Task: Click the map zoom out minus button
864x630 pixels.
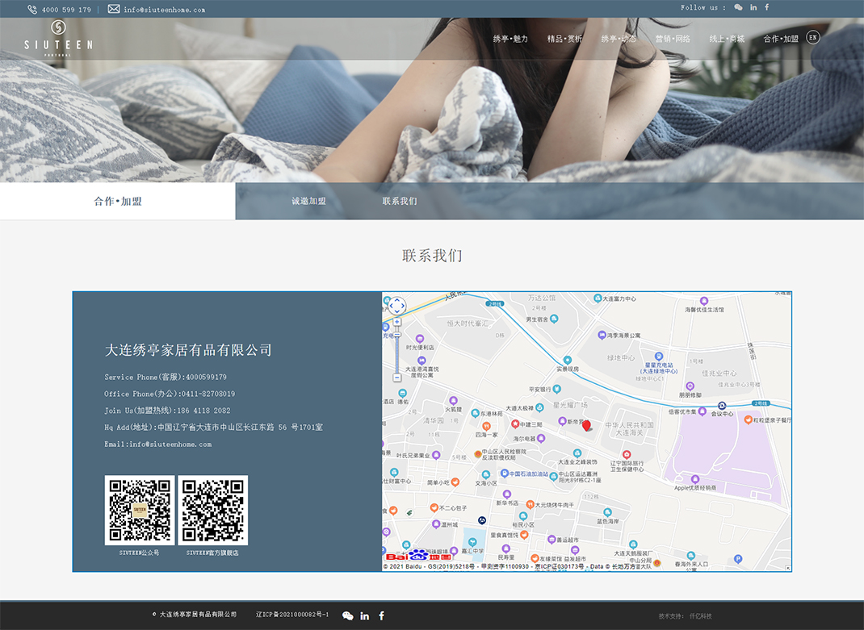Action: tap(396, 378)
